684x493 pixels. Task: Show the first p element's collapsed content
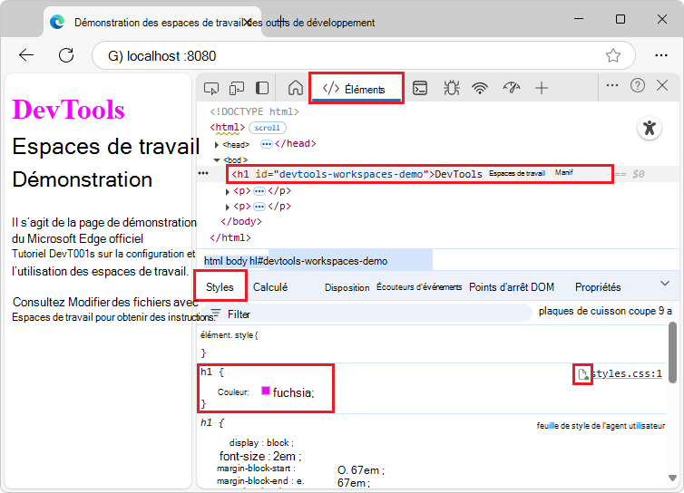click(x=259, y=191)
